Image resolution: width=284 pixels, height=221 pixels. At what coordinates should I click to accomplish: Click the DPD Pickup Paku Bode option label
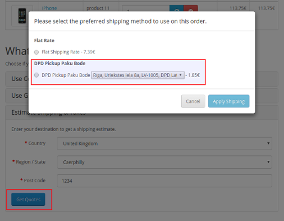tap(66, 75)
